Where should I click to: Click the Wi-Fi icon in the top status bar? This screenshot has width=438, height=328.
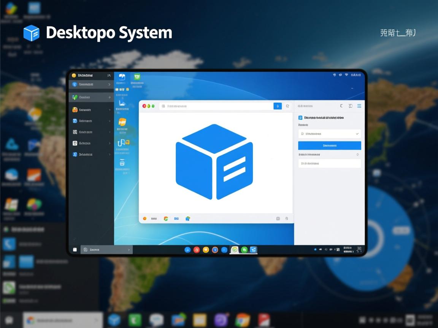346,75
